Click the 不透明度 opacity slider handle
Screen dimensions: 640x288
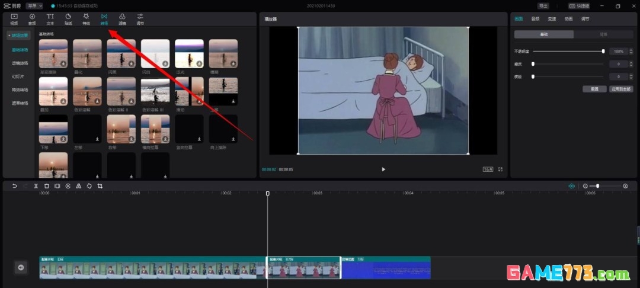[x=603, y=52]
